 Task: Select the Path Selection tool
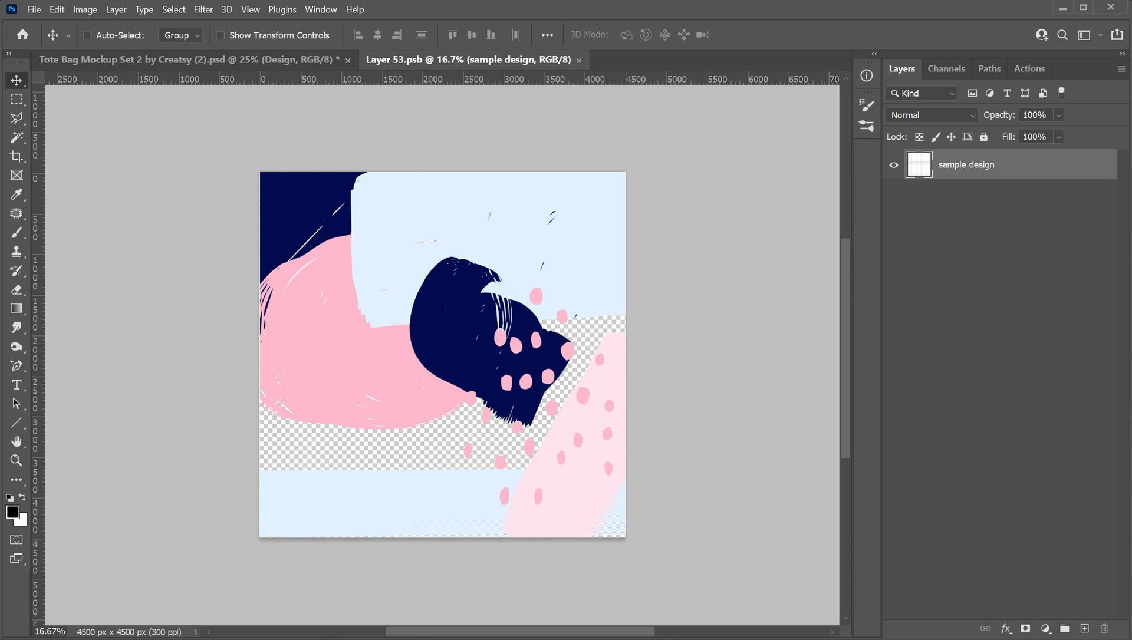point(17,404)
